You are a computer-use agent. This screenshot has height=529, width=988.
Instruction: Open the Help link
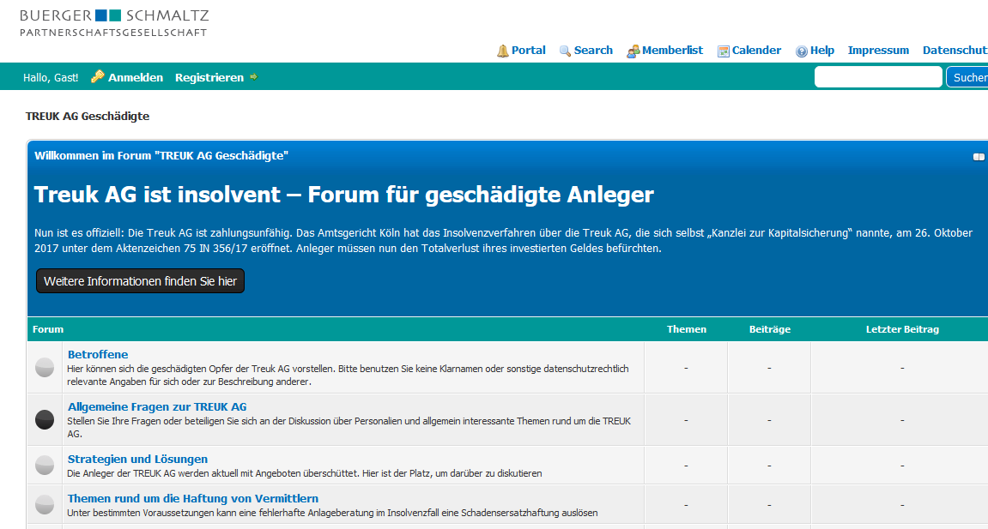point(821,51)
